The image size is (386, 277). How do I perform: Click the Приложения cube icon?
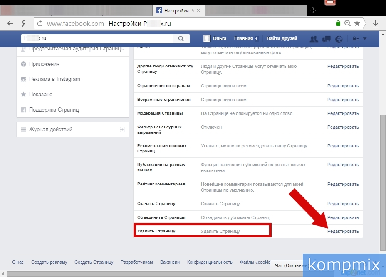[23, 64]
